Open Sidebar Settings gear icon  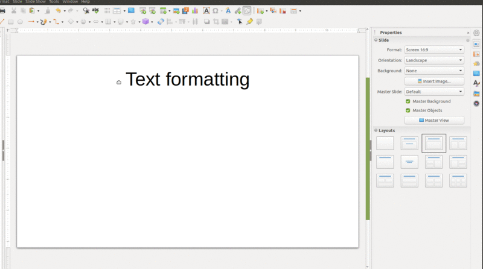(x=476, y=33)
